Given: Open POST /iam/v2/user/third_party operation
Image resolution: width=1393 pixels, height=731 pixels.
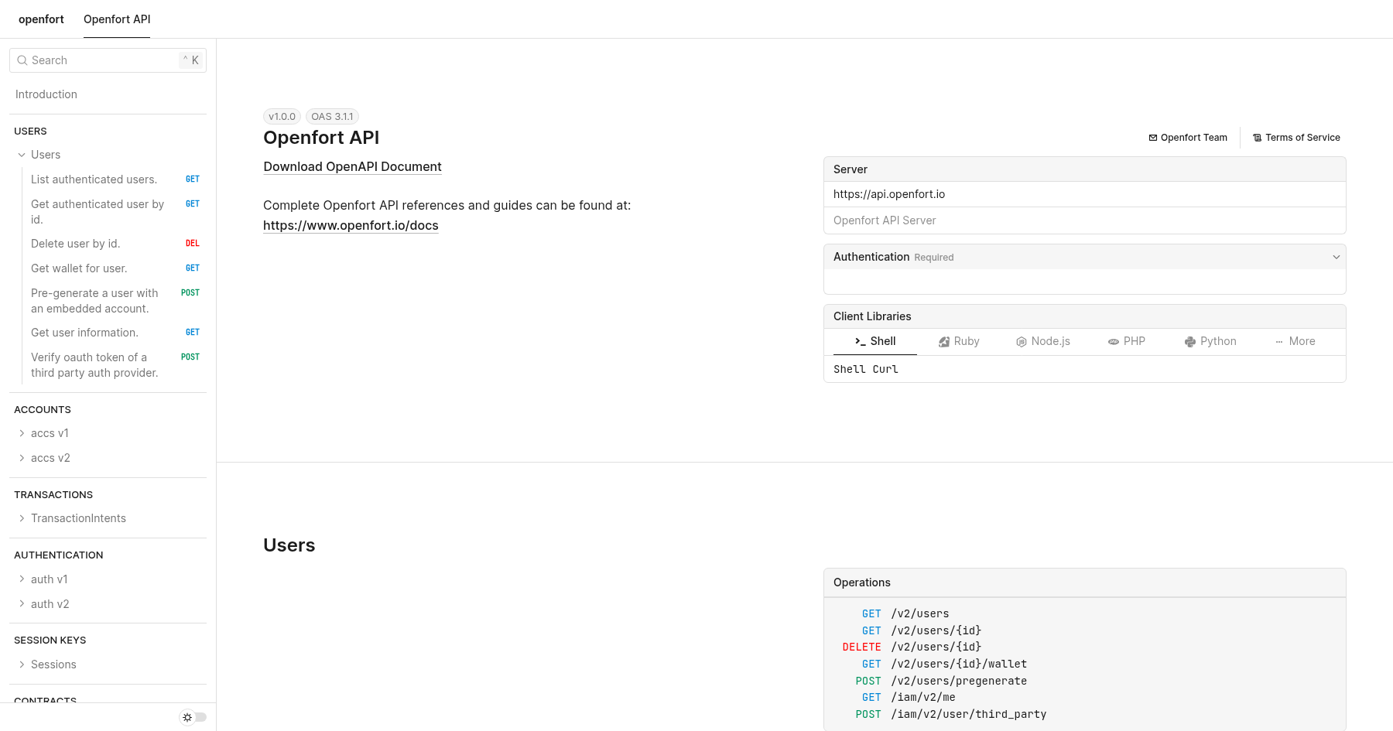Looking at the screenshot, I should [951, 714].
